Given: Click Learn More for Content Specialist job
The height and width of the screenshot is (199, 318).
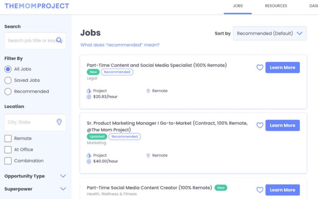Looking at the screenshot, I should [x=282, y=68].
